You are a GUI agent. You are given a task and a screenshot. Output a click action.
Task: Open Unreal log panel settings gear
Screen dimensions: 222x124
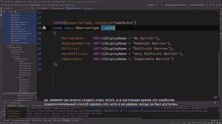pos(215,103)
